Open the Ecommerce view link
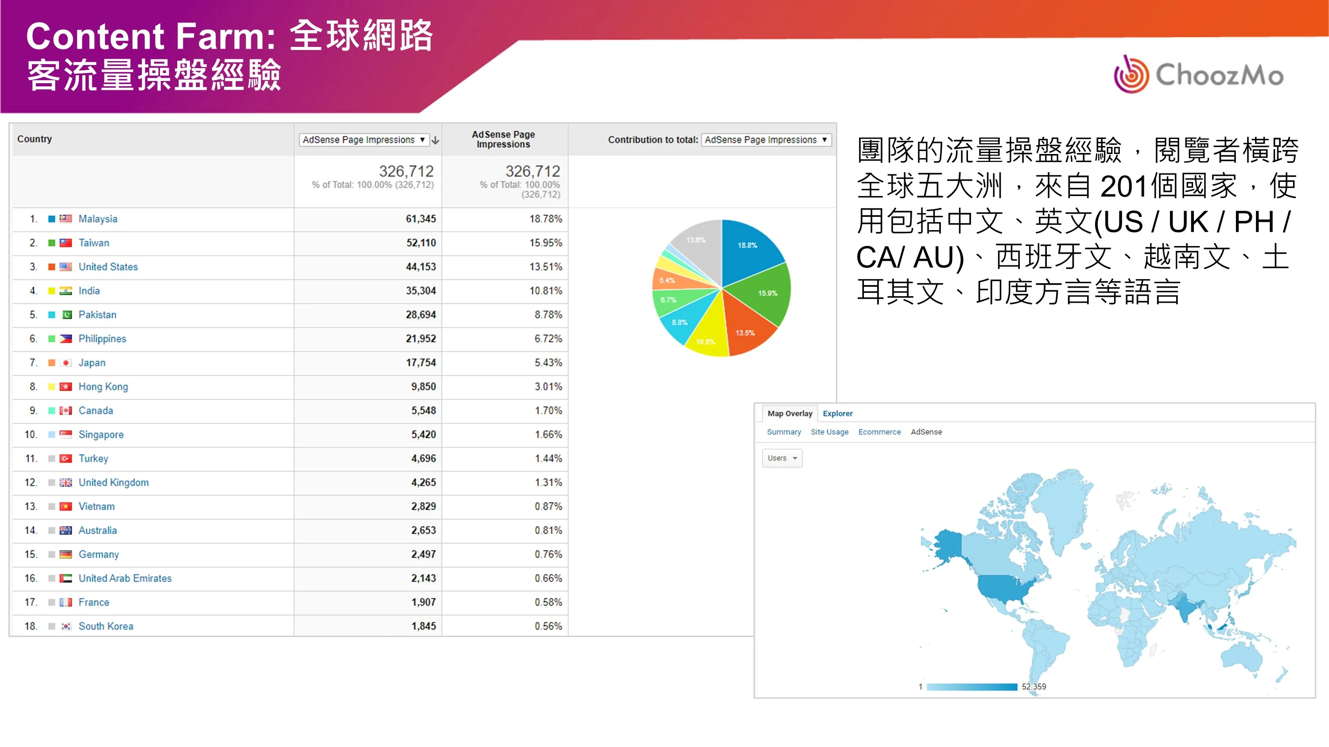Screen dimensions: 1329x747 879,432
